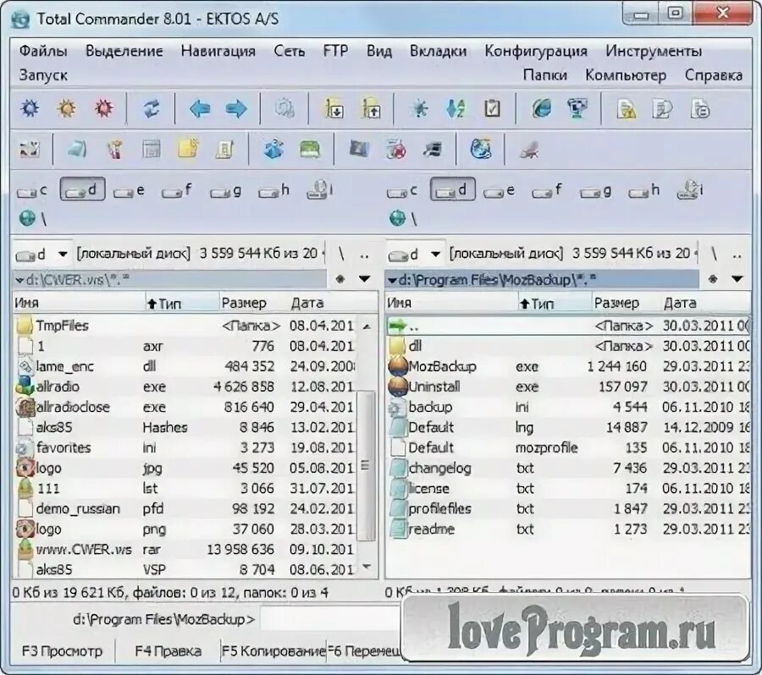Image resolution: width=762 pixels, height=675 pixels.
Task: Click the locked document toolbar icon
Action: coord(627,109)
